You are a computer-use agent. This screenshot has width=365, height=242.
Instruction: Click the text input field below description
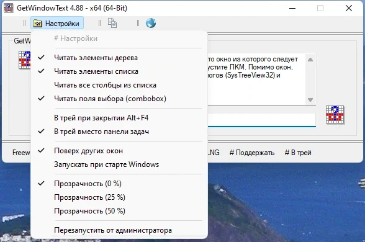[x=261, y=120]
